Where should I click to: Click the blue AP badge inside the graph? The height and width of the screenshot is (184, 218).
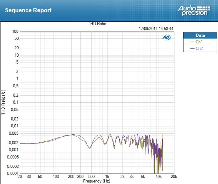[x=166, y=37]
